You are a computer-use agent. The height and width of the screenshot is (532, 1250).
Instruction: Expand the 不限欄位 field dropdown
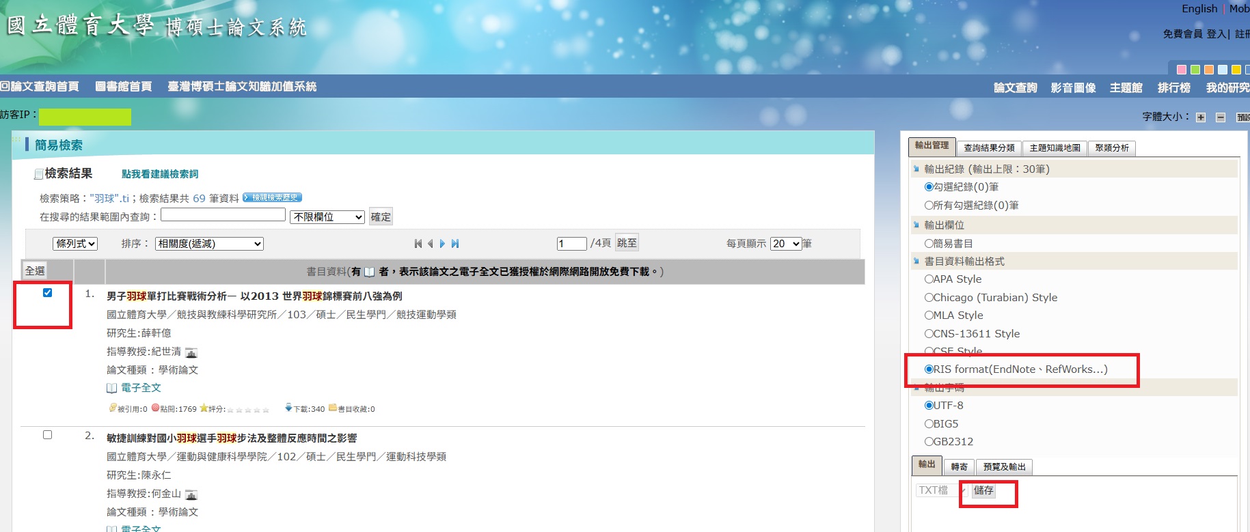pyautogui.click(x=327, y=217)
